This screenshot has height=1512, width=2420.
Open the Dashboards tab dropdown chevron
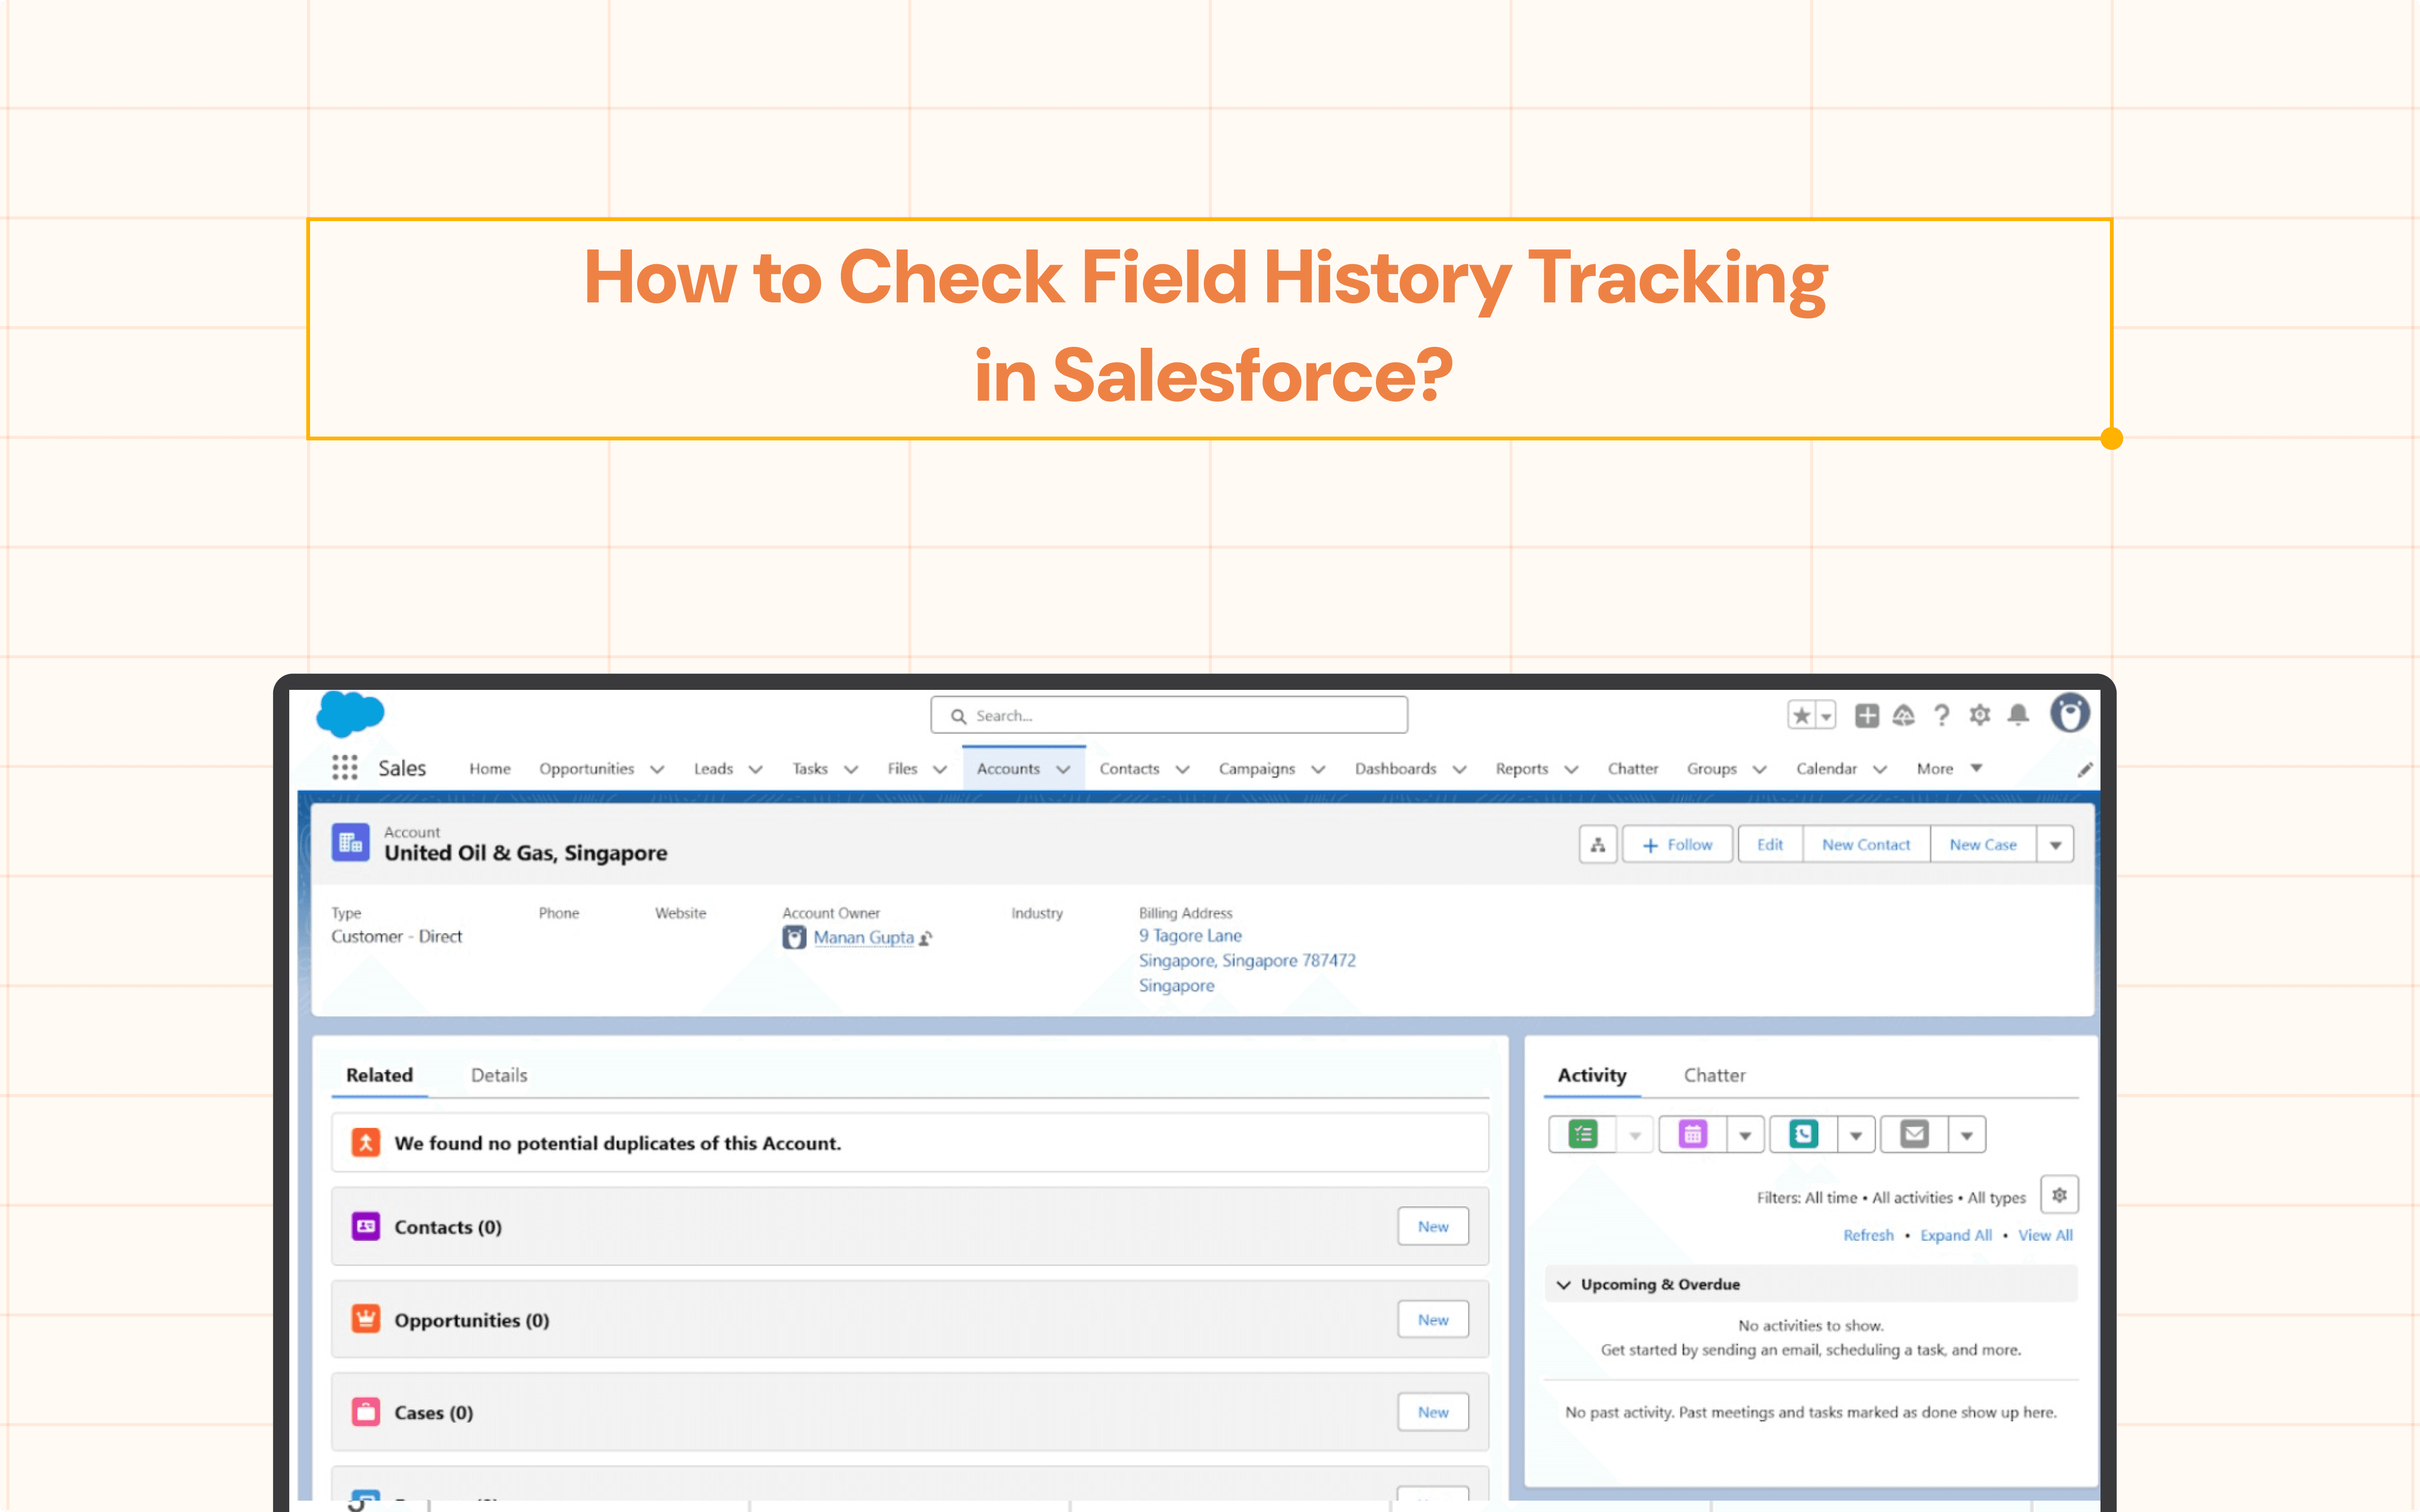[x=1459, y=769]
